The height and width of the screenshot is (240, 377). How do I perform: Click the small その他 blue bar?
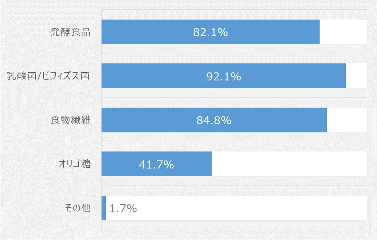click(x=104, y=208)
